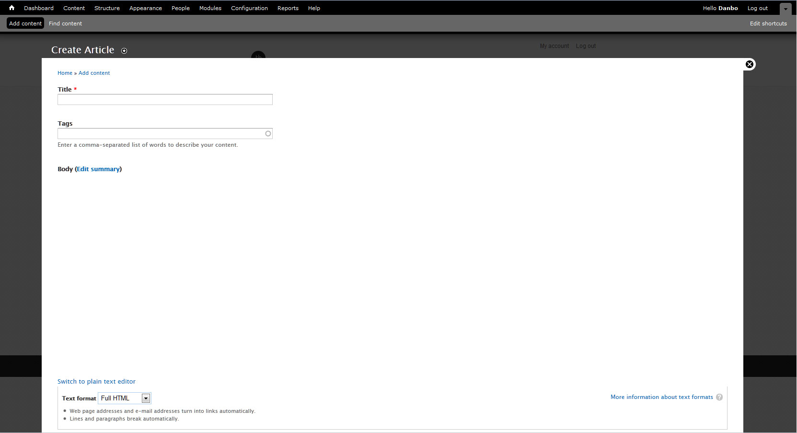The height and width of the screenshot is (433, 797).
Task: Click Switch to plain text editor
Action: click(x=96, y=382)
